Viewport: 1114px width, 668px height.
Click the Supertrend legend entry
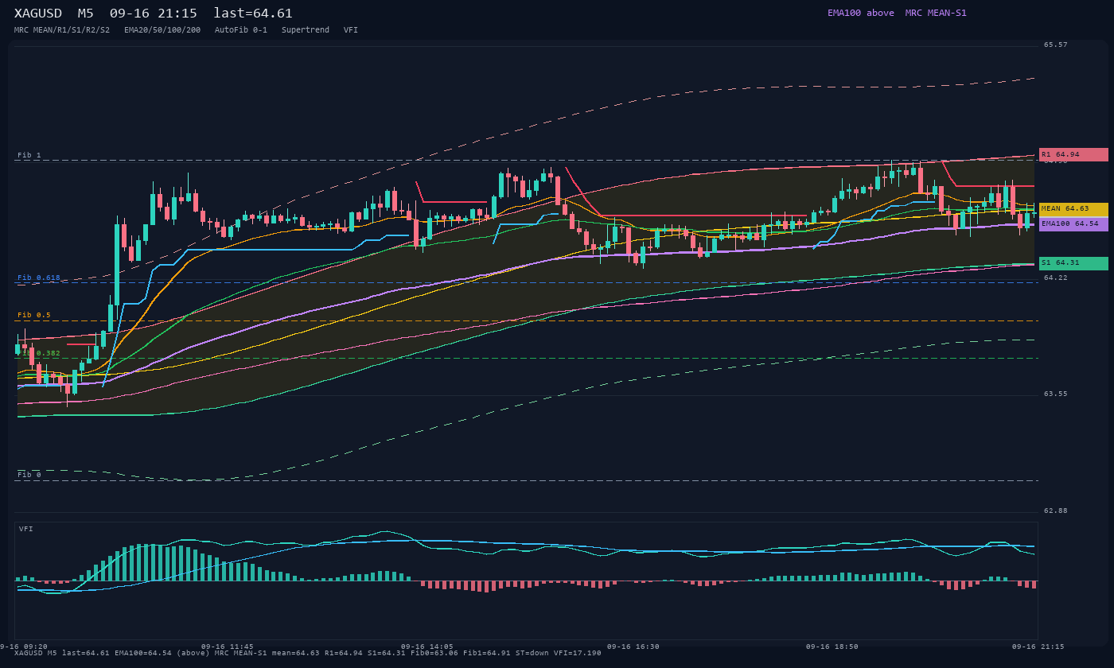[x=306, y=30]
